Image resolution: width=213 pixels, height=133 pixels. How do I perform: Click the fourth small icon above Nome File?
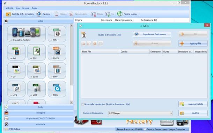click(x=100, y=44)
